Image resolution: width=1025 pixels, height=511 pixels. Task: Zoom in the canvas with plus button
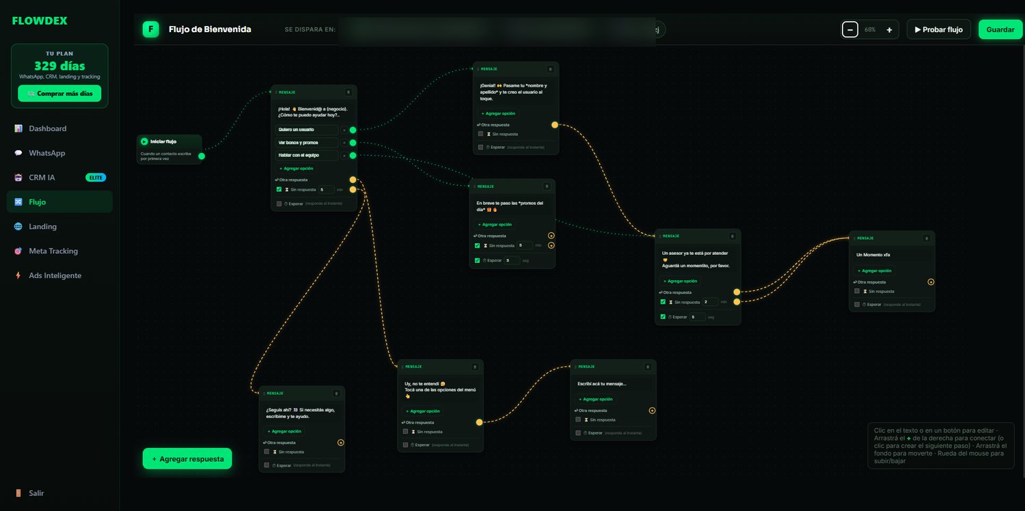click(x=889, y=29)
